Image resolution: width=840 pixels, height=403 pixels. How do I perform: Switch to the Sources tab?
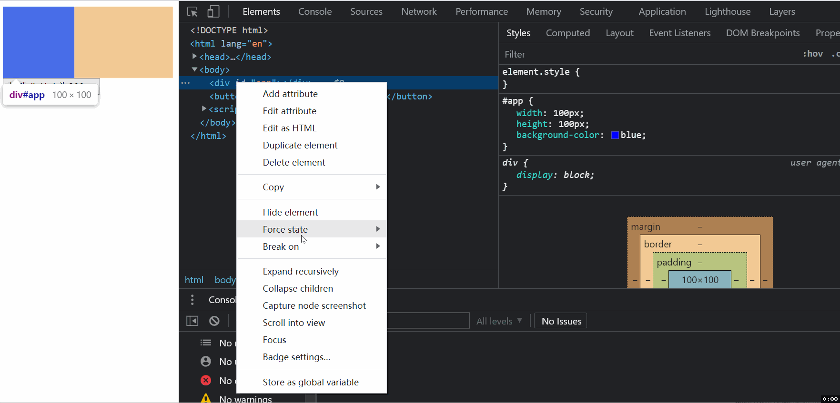pos(366,11)
